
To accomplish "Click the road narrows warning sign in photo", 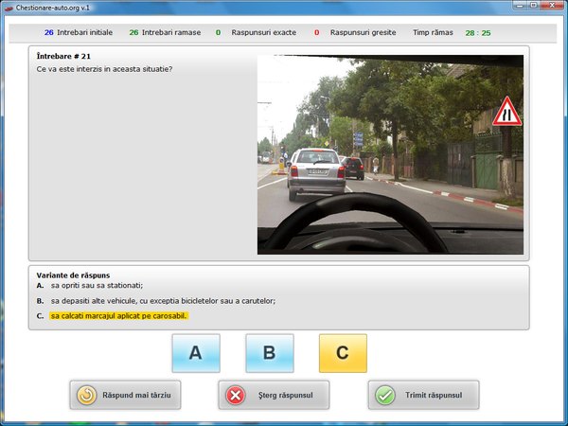I will [x=506, y=112].
